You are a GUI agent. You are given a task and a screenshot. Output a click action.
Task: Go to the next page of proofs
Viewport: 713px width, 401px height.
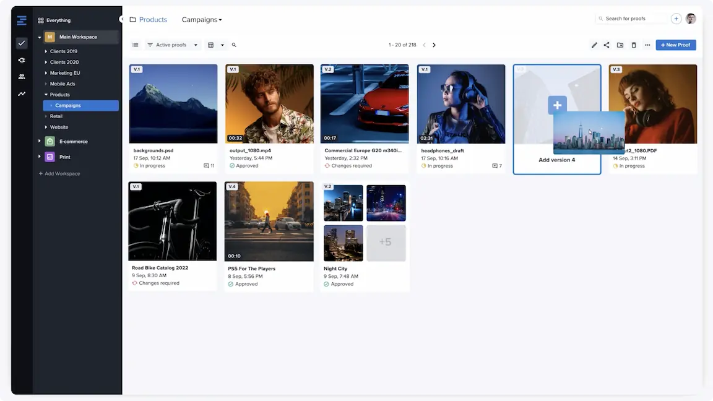coord(434,45)
